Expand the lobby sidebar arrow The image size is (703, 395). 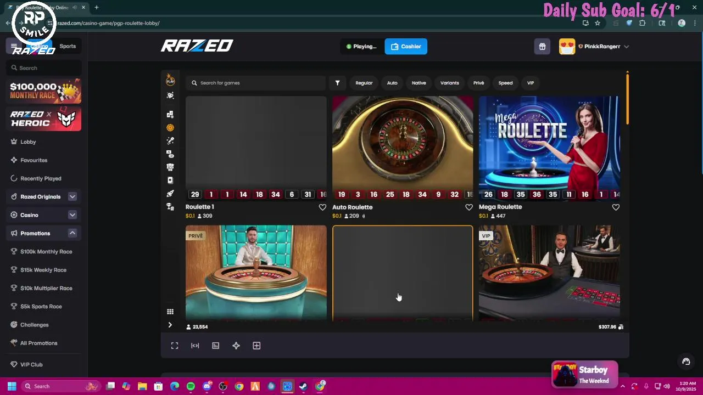click(170, 325)
